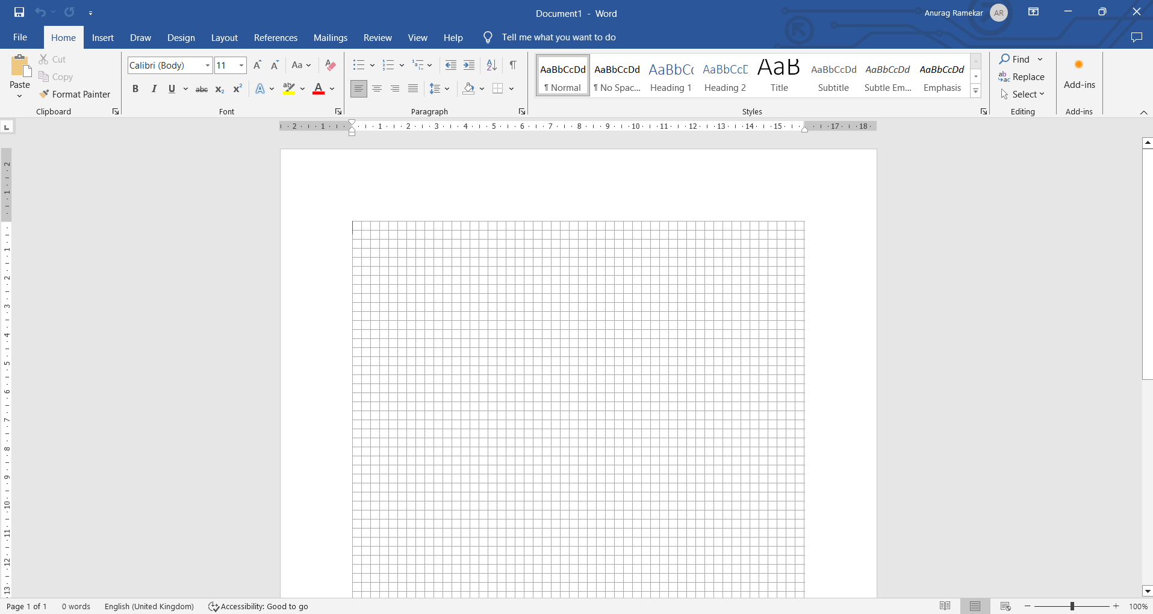Screen dimensions: 1153x614
Task: Shrink font size with decrease icon
Action: pos(275,65)
